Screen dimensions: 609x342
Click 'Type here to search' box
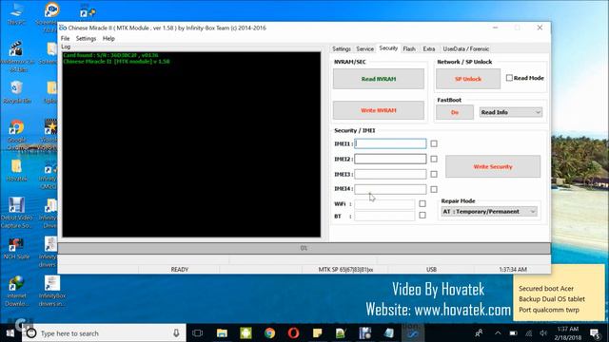[103, 333]
